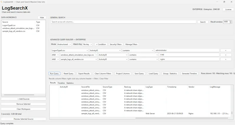Click the Hide button in Data Workspace
Image resolution: width=235 pixels, height=125 pixels.
[x=42, y=18]
